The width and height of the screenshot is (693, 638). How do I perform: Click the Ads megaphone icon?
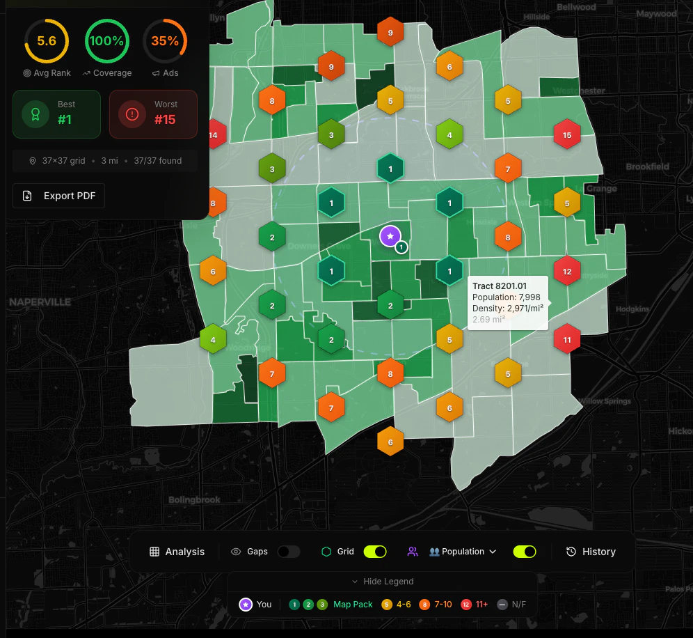[156, 73]
